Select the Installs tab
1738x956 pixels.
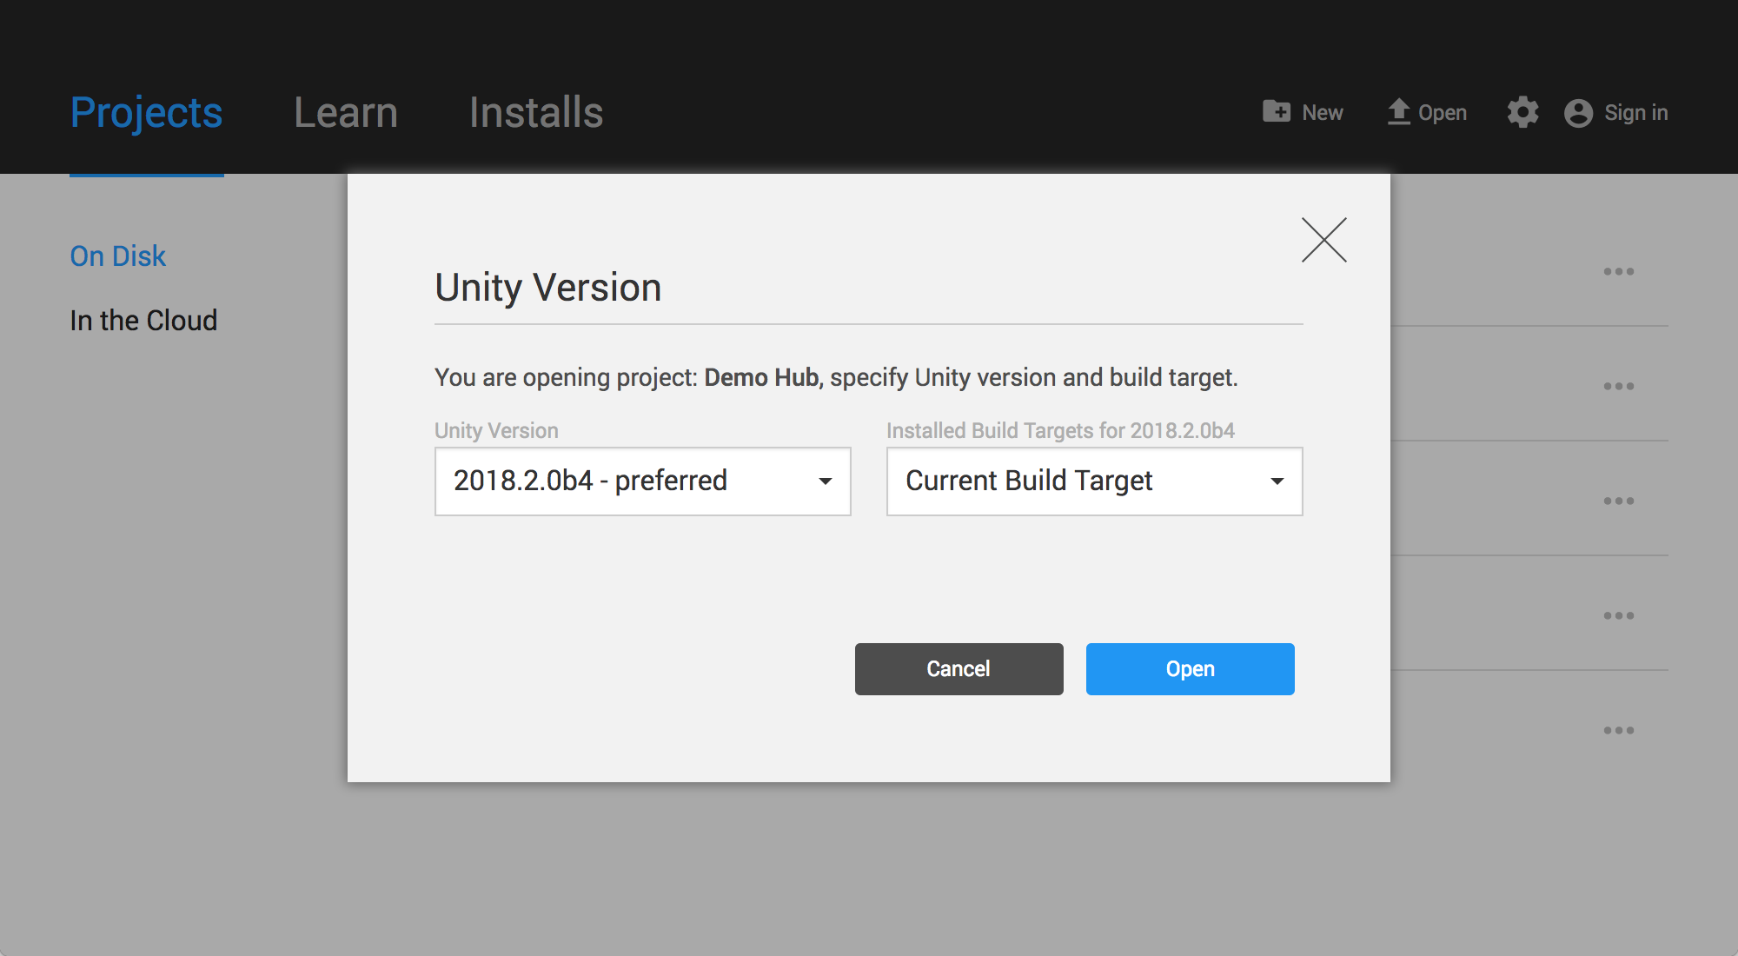[x=535, y=110]
